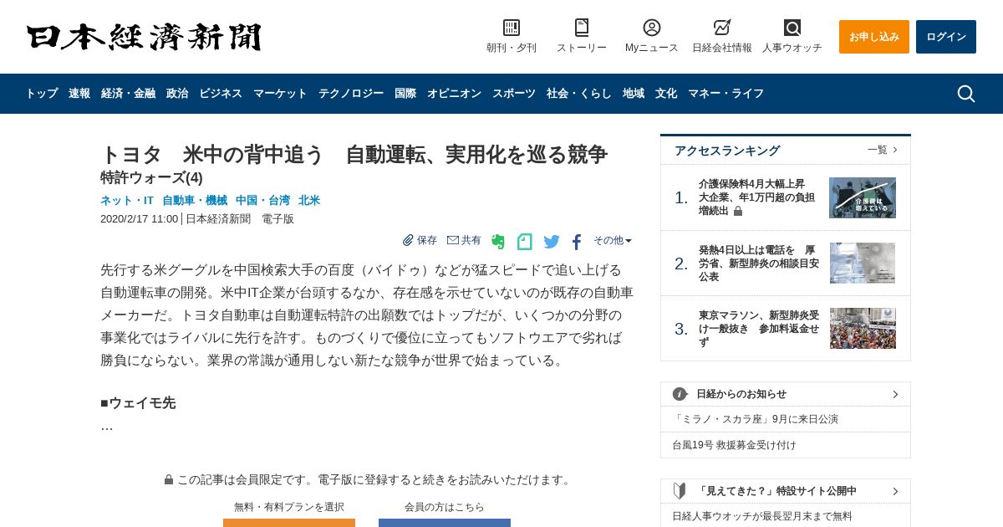1003x527 pixels.
Task: Click the 日本経済新聞 logo
Action: click(x=144, y=37)
